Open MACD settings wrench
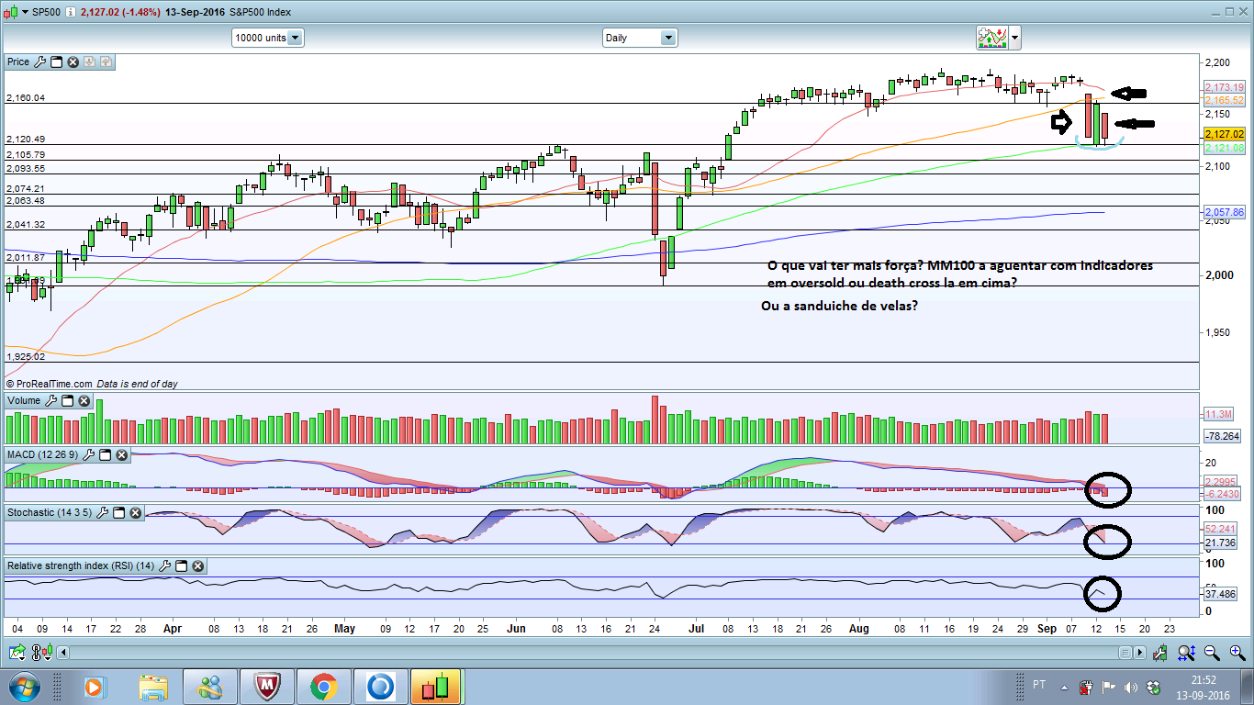Image resolution: width=1254 pixels, height=705 pixels. coord(89,454)
